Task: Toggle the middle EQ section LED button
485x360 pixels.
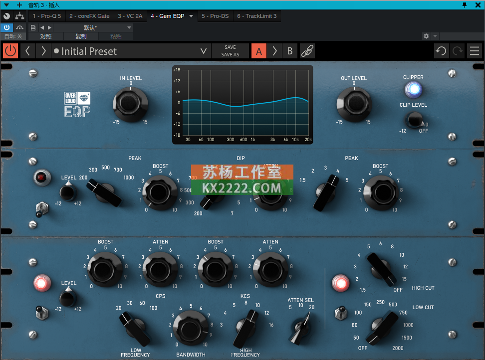Action: point(42,178)
